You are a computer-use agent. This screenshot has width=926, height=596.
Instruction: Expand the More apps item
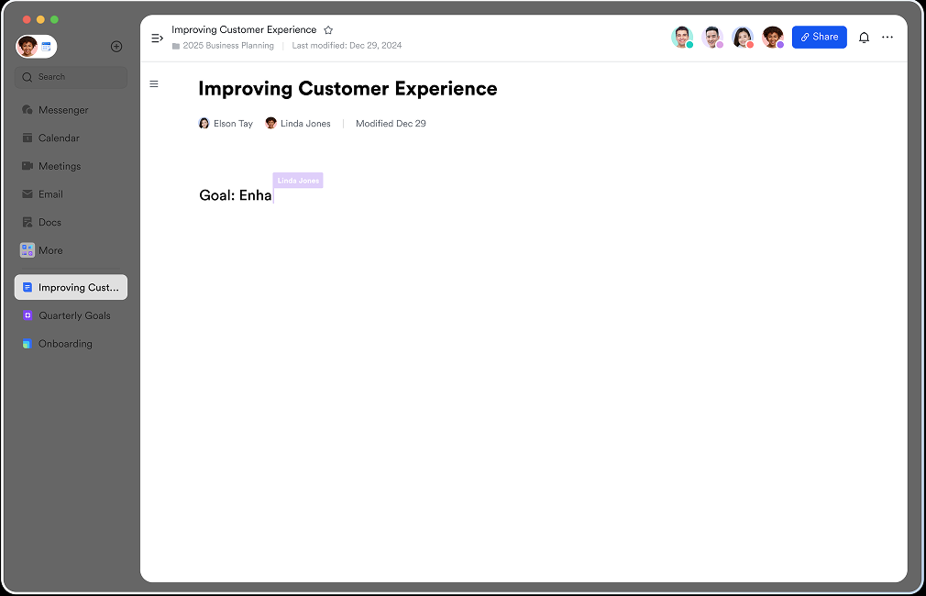pos(50,250)
